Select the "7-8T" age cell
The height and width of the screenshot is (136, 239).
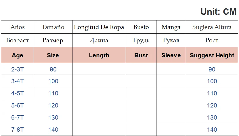coord(18,130)
